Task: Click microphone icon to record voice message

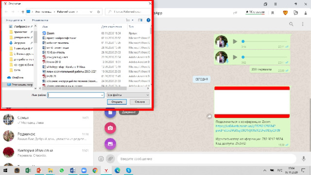Action: click(x=303, y=159)
